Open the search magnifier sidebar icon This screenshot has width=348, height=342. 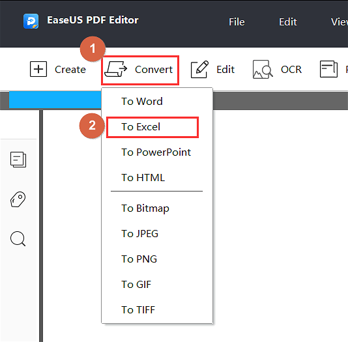coord(18,239)
